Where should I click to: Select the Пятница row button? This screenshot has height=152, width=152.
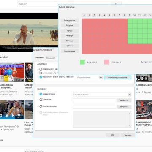(70, 41)
